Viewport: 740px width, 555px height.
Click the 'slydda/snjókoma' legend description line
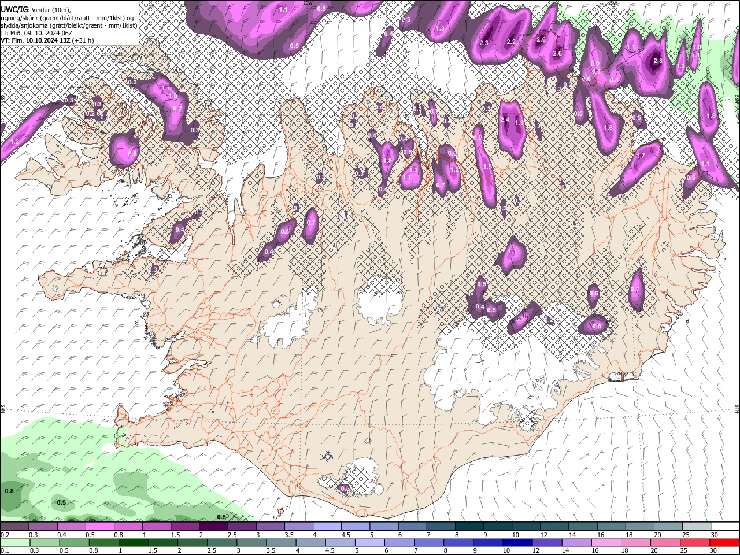69,25
